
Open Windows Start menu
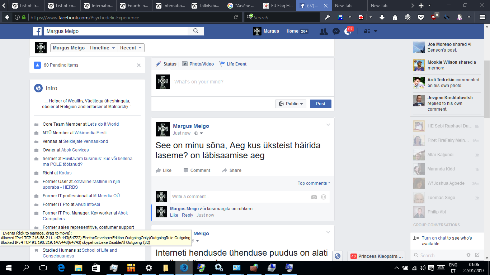9,267
